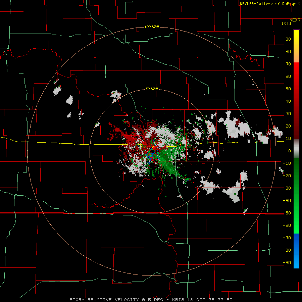
Task: Click the 10 value on the velocity legend
Action: [288, 139]
